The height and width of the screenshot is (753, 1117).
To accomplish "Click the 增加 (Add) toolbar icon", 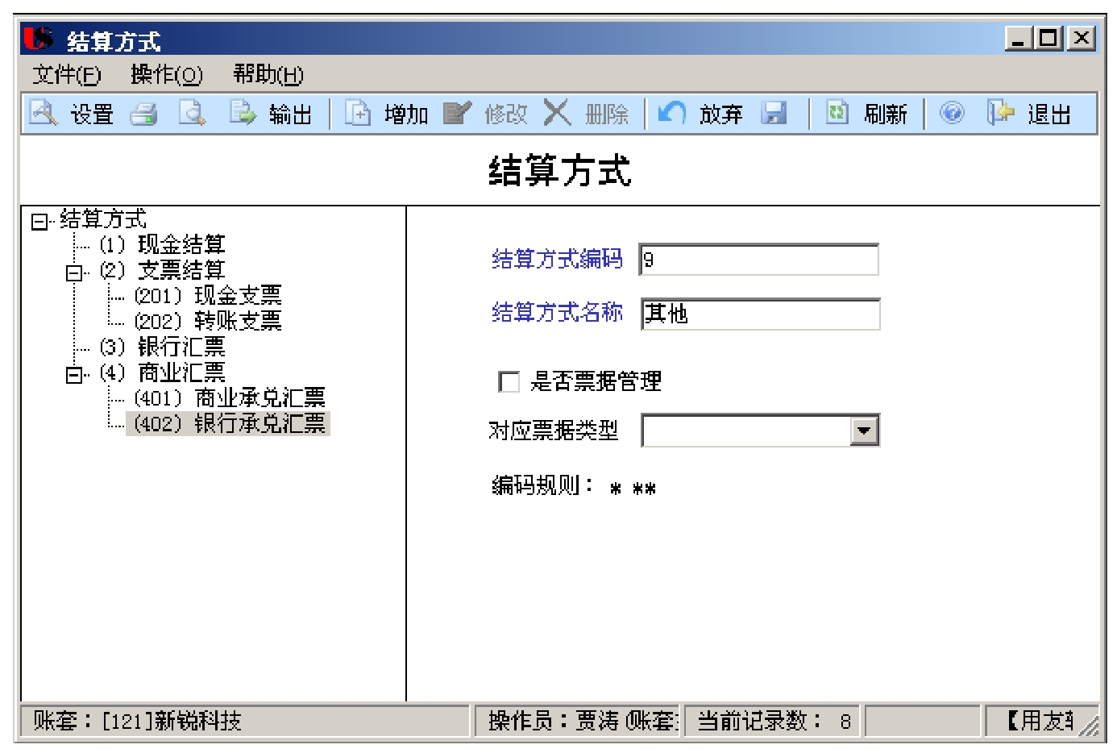I will click(x=358, y=114).
